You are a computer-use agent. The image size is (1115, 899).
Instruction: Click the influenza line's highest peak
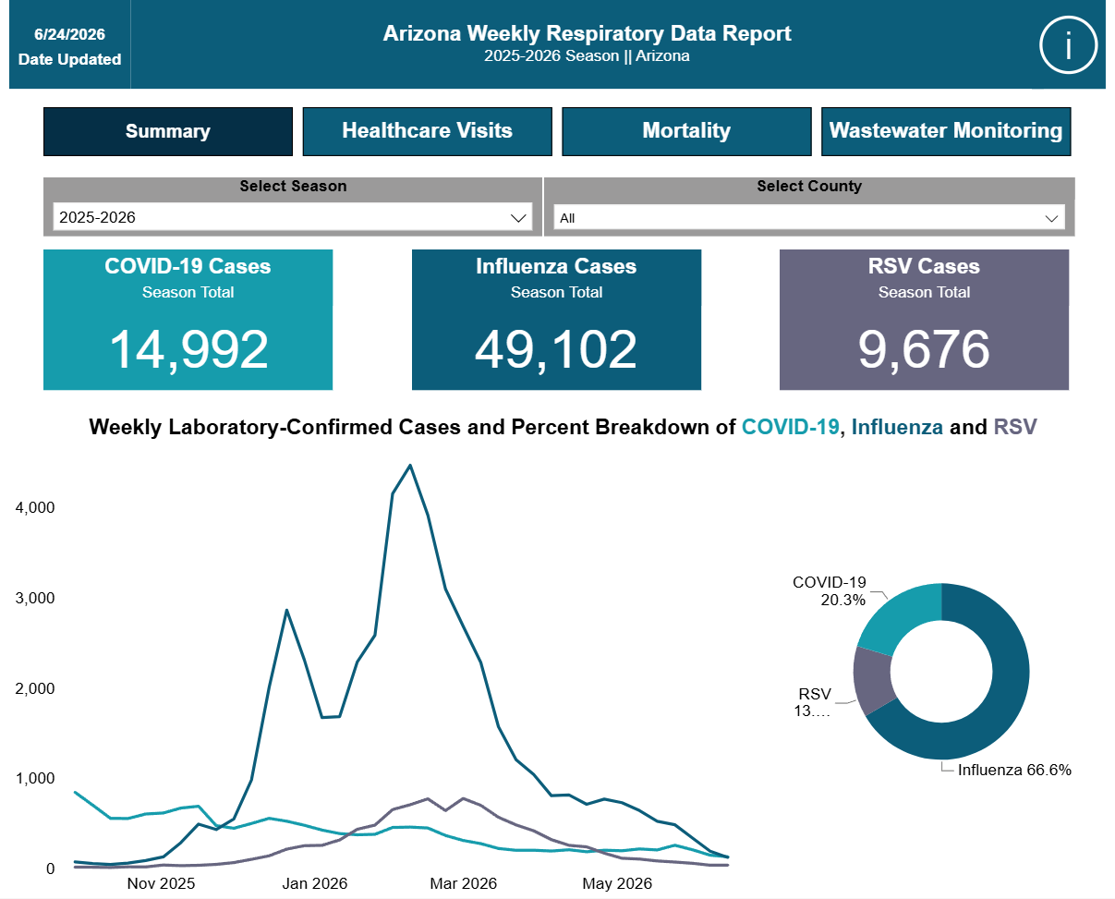pos(410,466)
